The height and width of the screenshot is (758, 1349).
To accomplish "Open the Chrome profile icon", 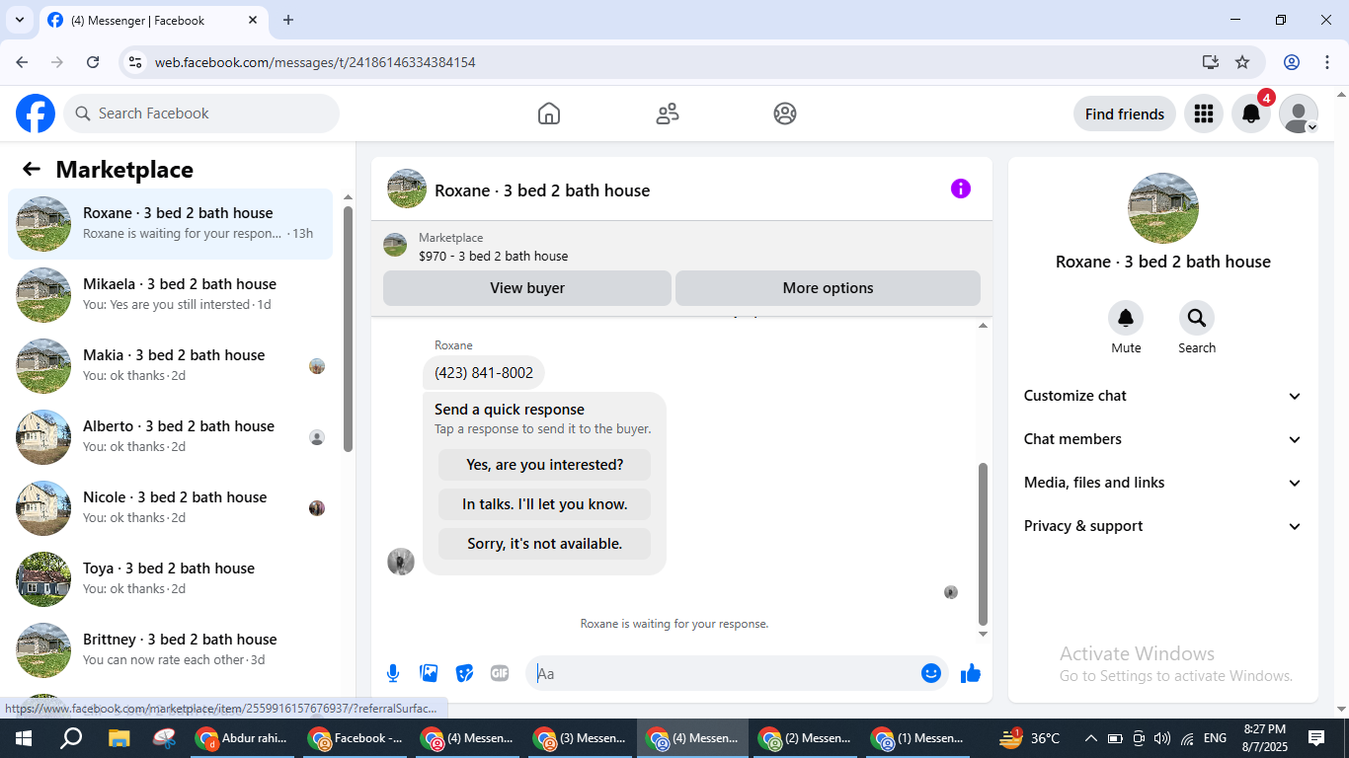I will 1292,62.
